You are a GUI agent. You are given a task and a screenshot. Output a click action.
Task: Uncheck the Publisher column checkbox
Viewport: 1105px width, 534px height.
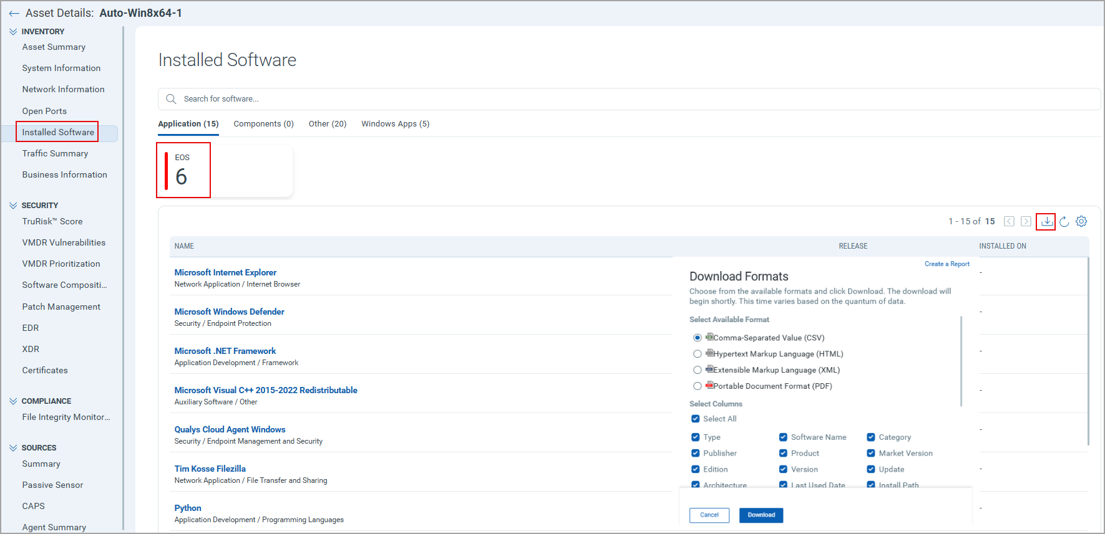[x=695, y=454]
